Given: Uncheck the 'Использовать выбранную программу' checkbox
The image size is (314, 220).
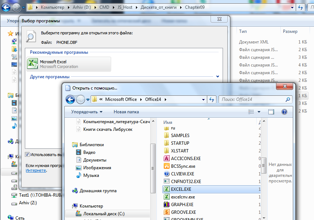Looking at the screenshot, I should click(x=27, y=154).
